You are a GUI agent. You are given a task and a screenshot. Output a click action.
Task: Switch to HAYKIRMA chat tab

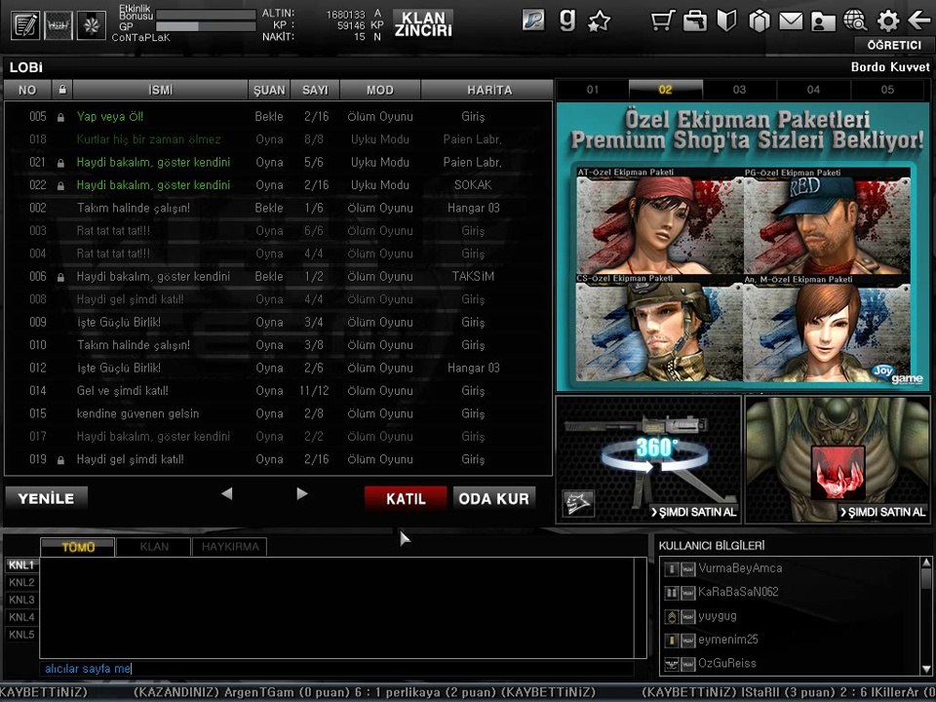[x=230, y=547]
